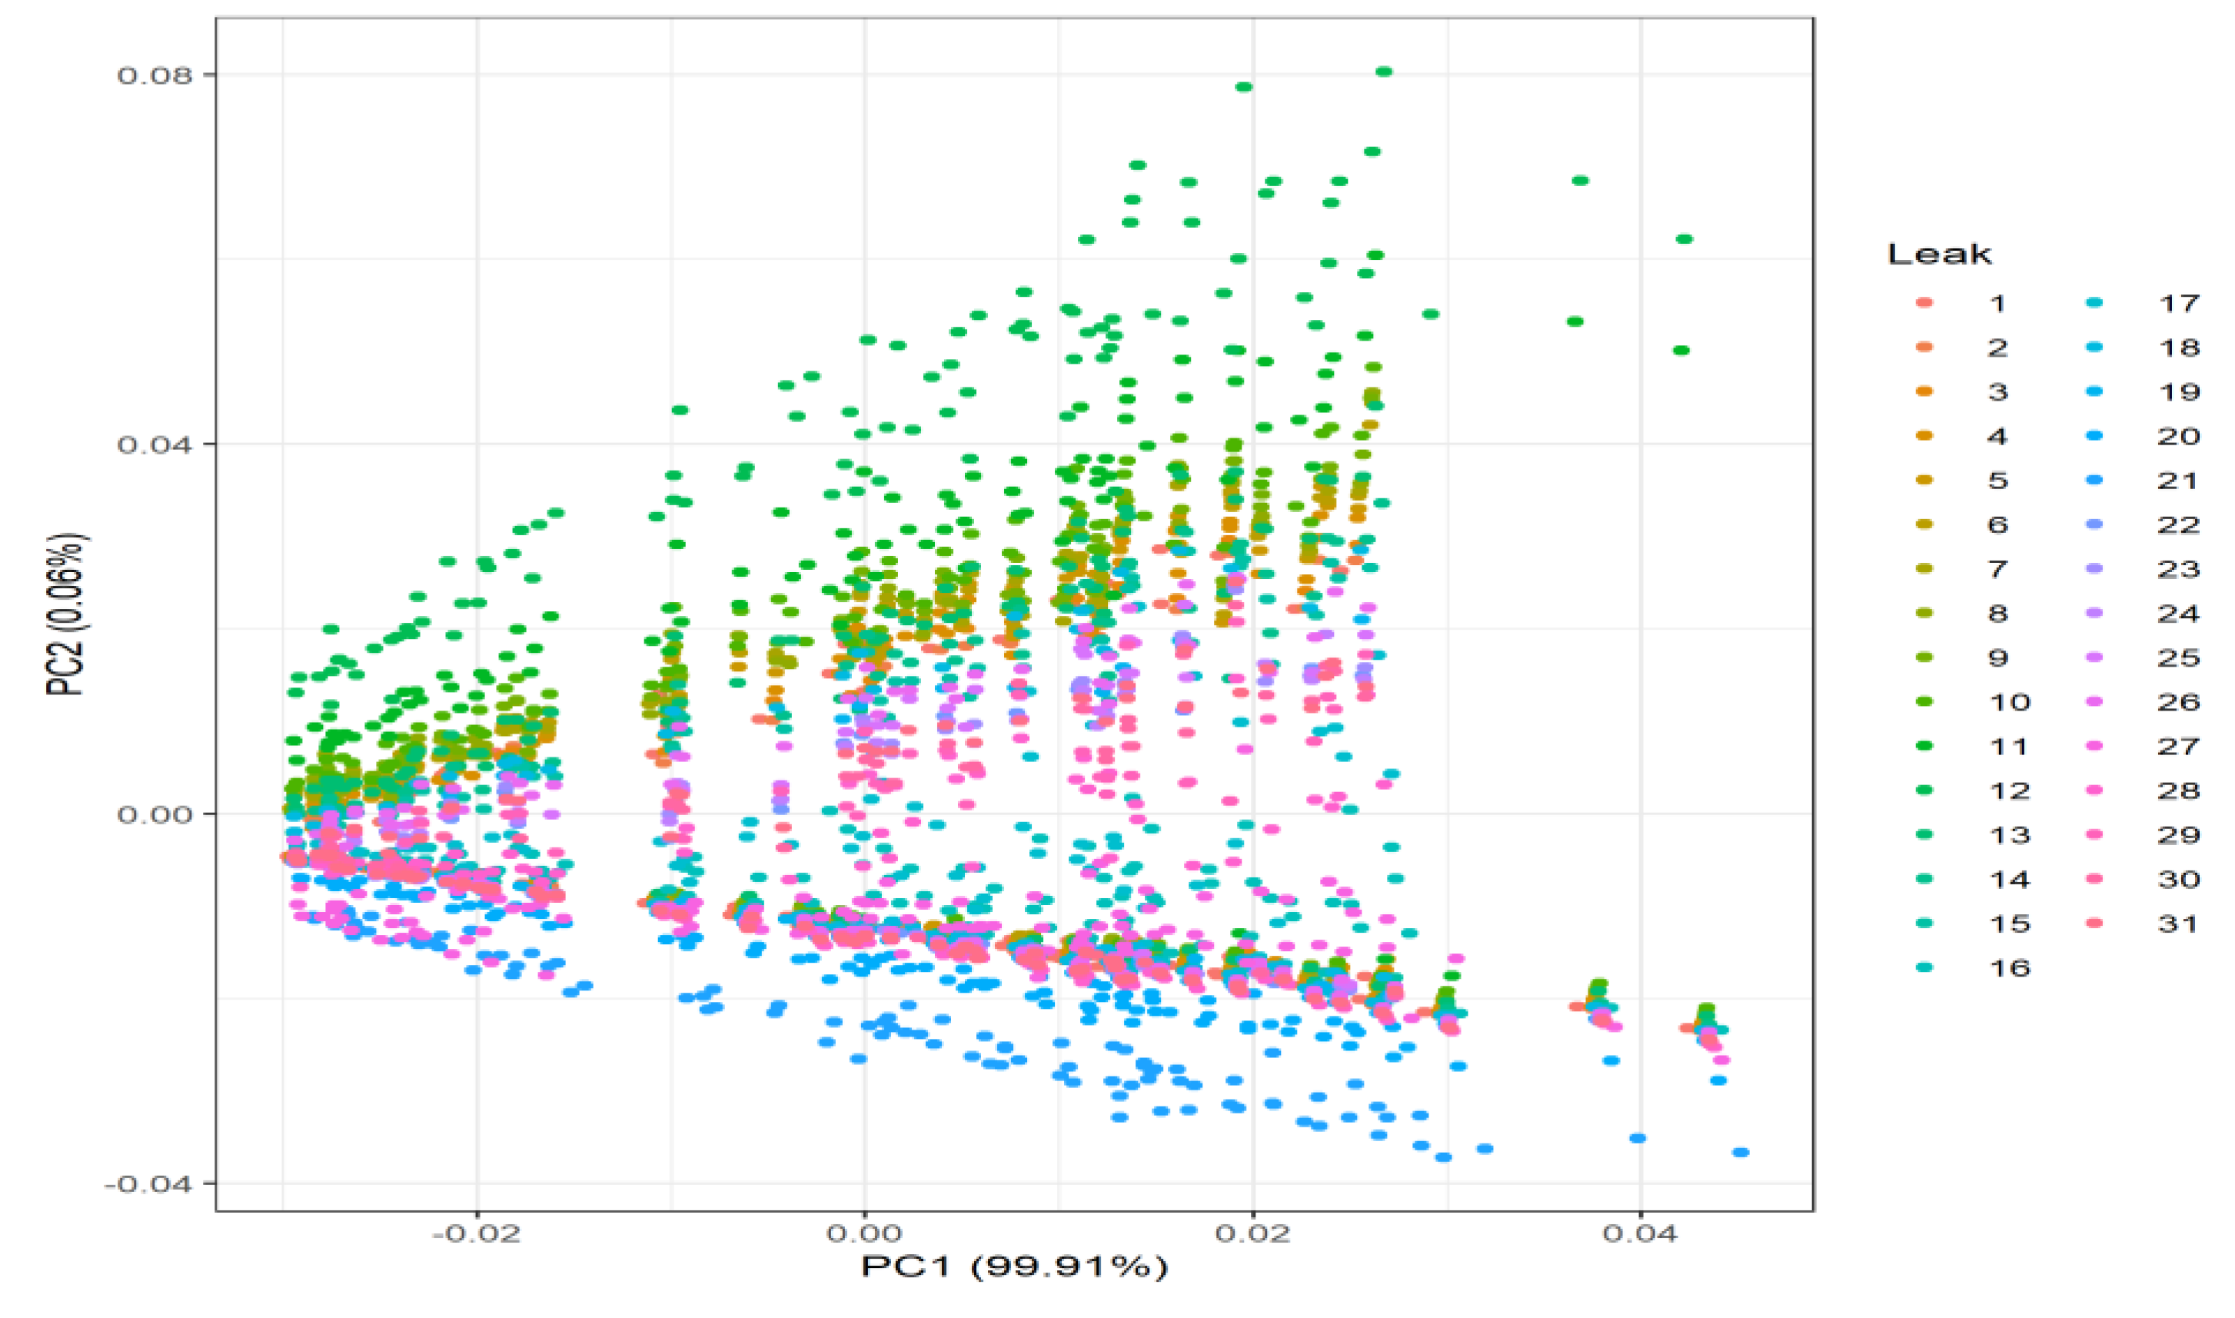
Task: Click the legend number 13 label
Action: (x=2010, y=836)
